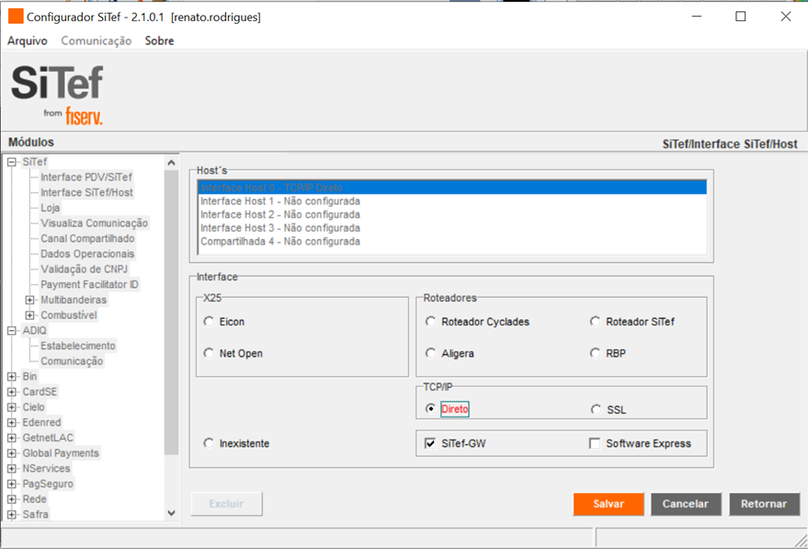Select Interface Host 0 - TCP/IP Direto
808x549 pixels.
(x=452, y=188)
